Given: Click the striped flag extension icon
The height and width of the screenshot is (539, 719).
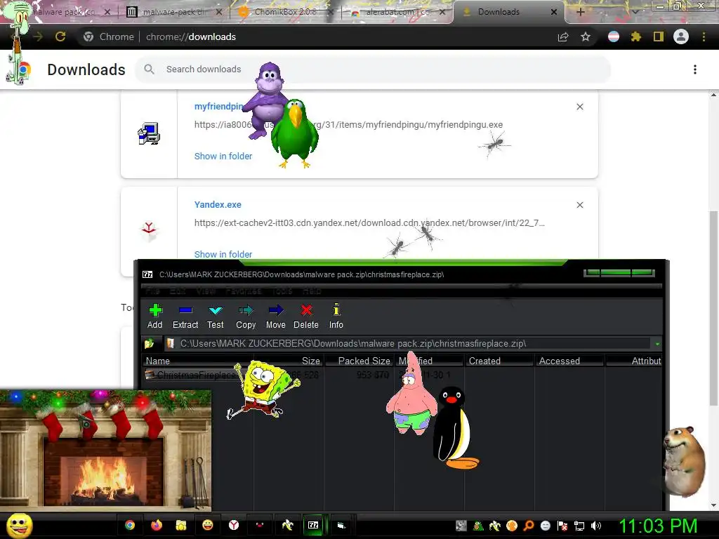Looking at the screenshot, I should 614,37.
